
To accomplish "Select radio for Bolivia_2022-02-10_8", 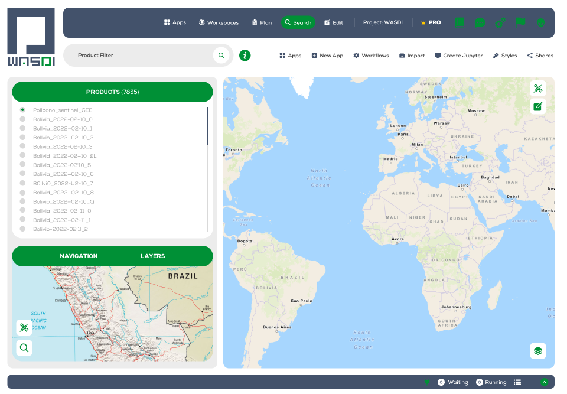I will click(22, 192).
